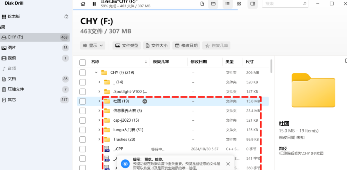Focus the 搜索 search field

(x=285, y=4)
